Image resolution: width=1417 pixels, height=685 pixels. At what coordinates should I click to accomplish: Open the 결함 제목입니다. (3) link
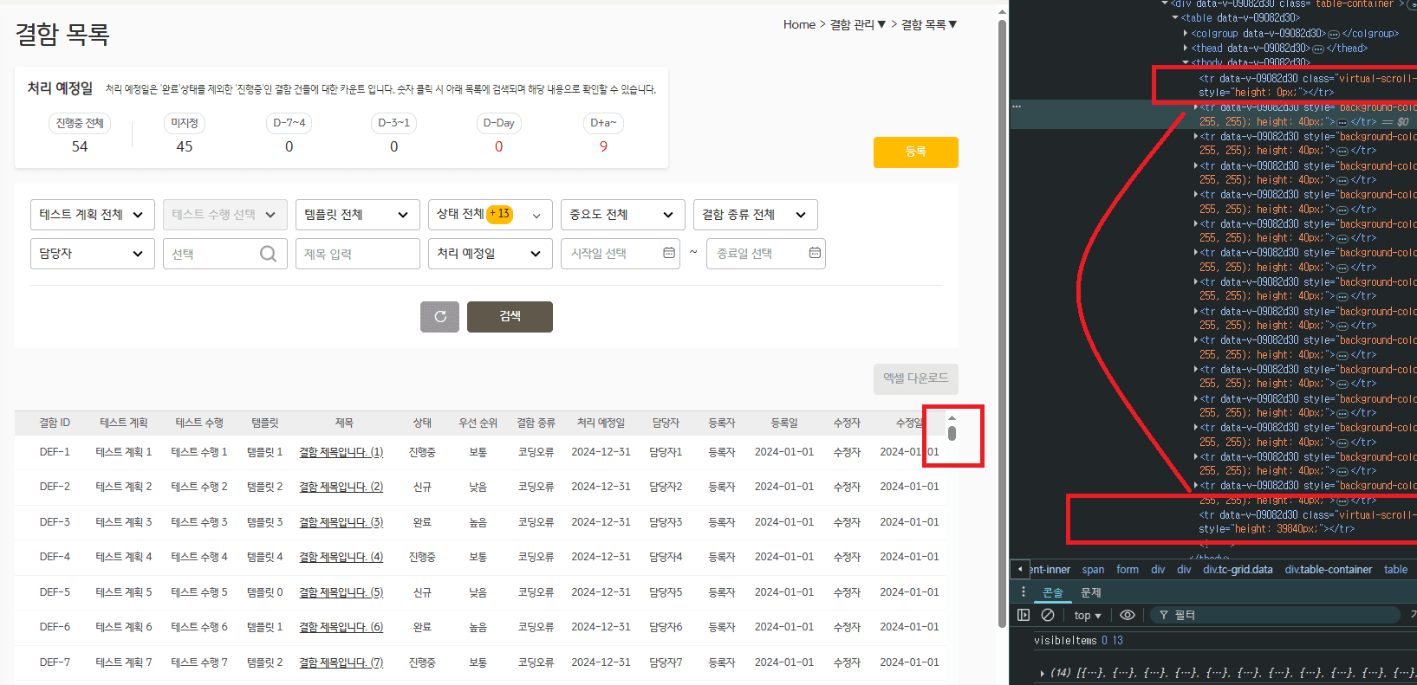tap(341, 522)
